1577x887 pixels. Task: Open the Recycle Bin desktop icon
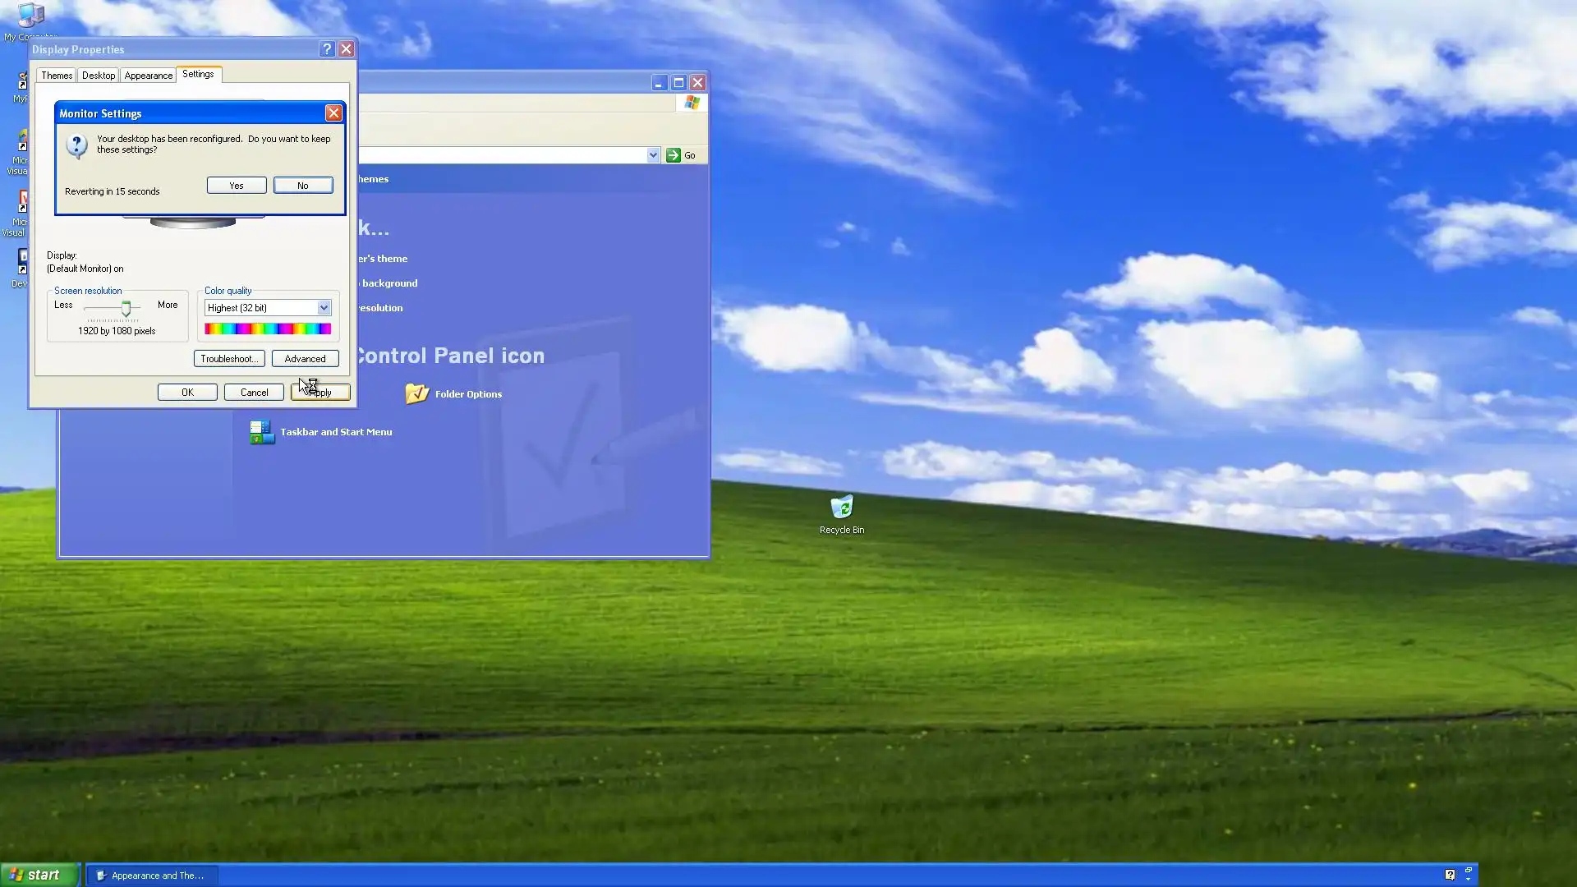(x=841, y=508)
